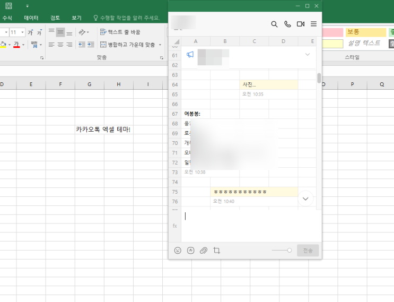
Task: Open the emoticon sticker face icon
Action: [191, 251]
